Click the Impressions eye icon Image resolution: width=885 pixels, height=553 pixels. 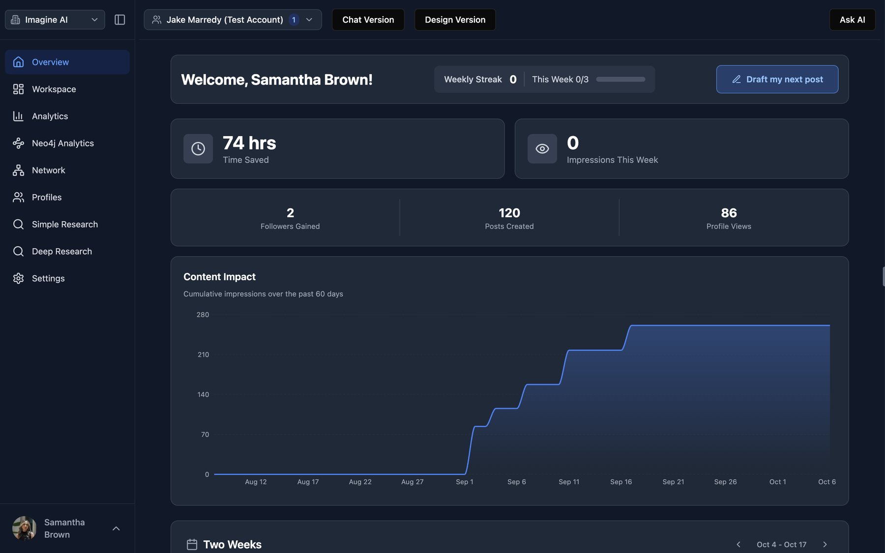pyautogui.click(x=542, y=148)
